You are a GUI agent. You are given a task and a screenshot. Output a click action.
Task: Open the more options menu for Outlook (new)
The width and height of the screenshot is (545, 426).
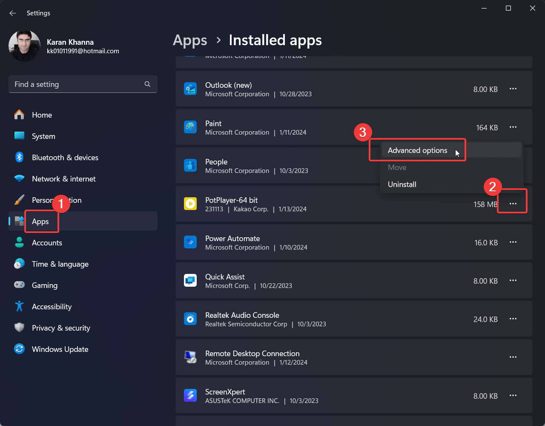tap(513, 89)
